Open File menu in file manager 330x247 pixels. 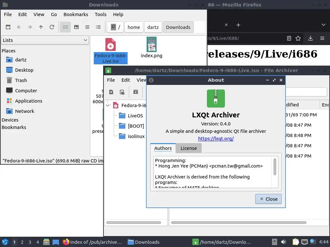[x=8, y=14]
